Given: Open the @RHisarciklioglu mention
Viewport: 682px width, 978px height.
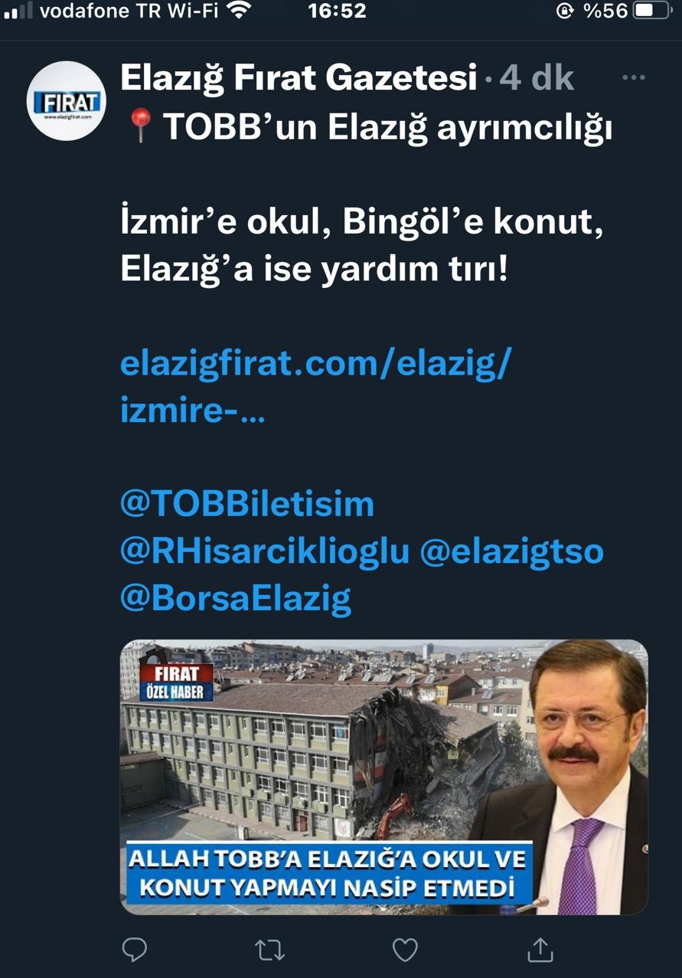Looking at the screenshot, I should 265,551.
